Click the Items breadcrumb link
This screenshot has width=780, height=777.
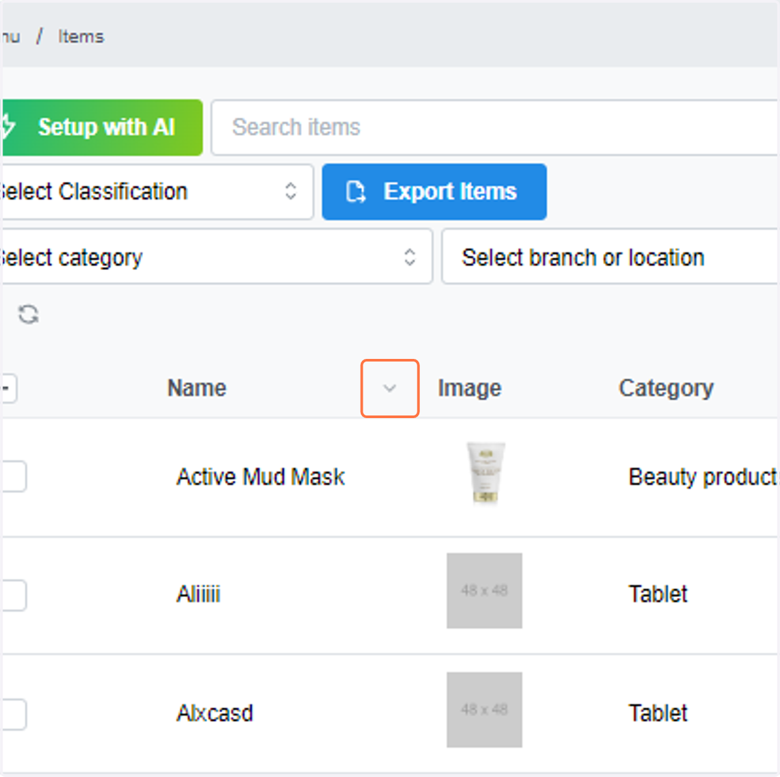(81, 36)
